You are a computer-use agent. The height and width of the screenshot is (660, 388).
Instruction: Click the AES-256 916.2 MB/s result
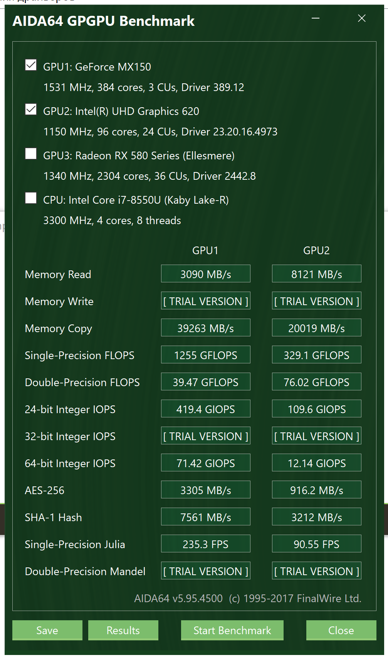point(317,490)
